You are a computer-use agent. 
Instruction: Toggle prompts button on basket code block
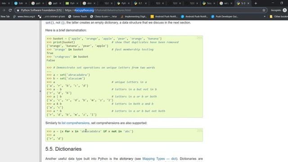click(200, 38)
